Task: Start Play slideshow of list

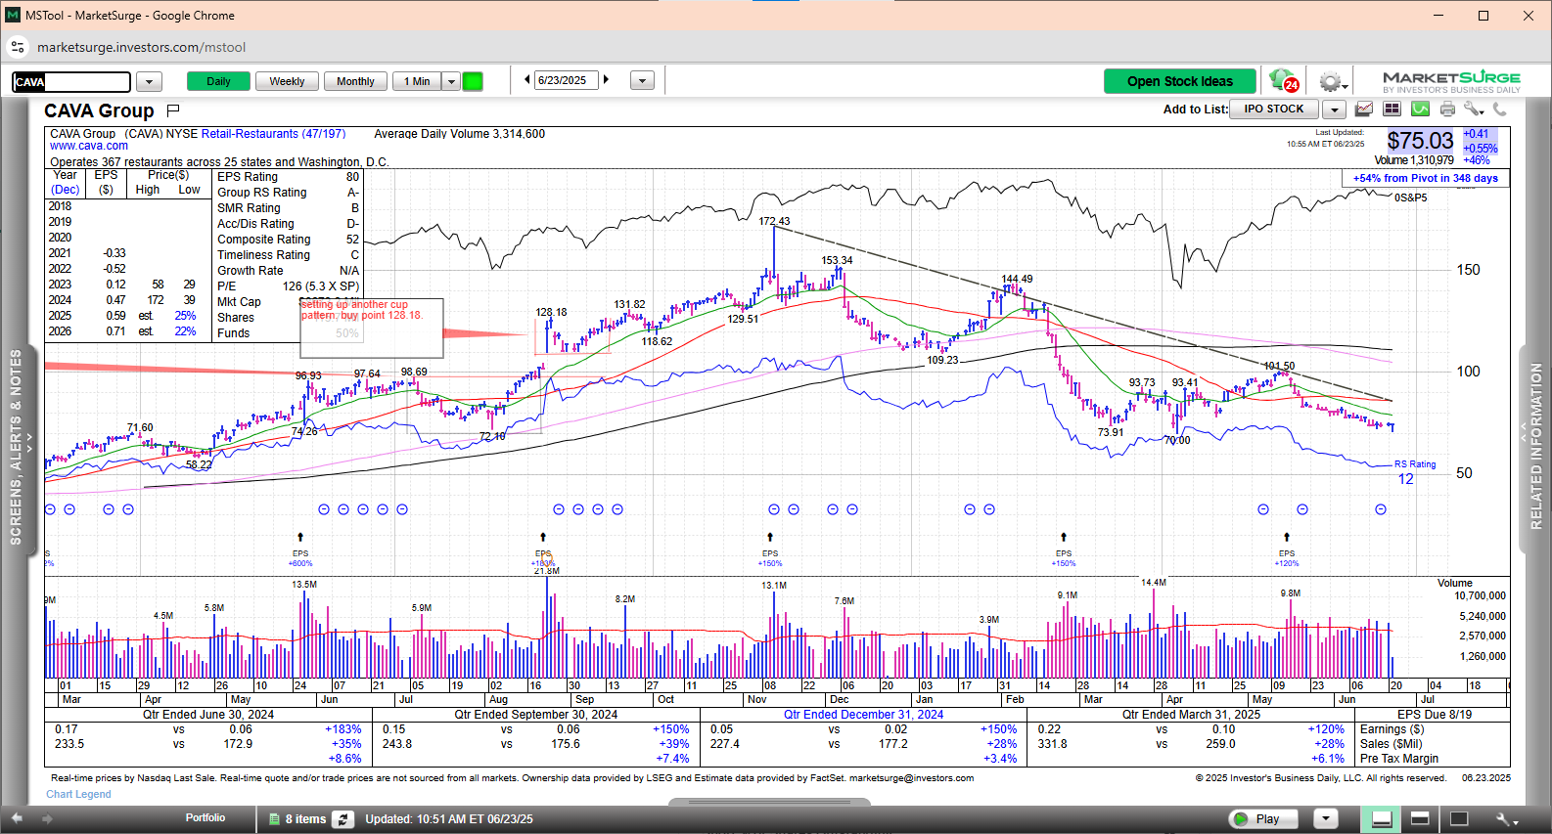Action: [1263, 818]
